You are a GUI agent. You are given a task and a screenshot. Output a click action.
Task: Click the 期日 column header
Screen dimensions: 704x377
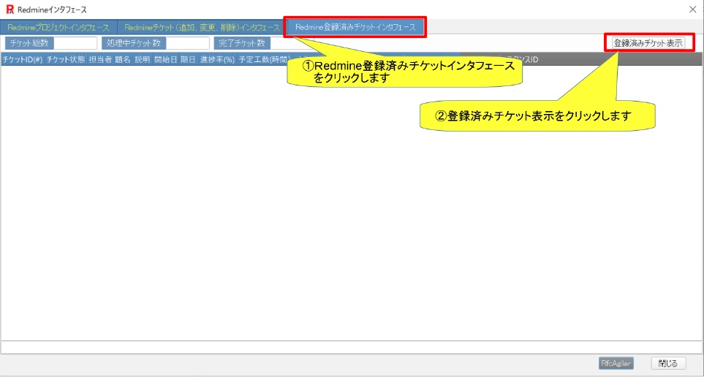[188, 59]
